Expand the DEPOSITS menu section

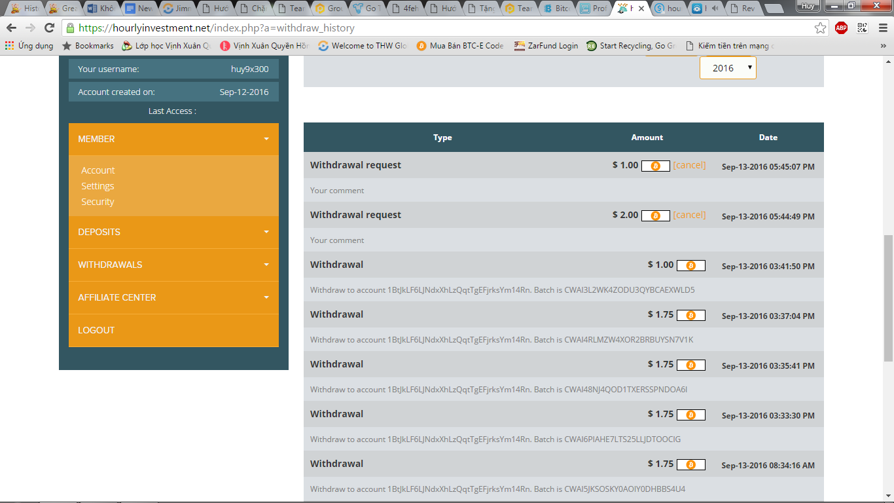click(173, 232)
